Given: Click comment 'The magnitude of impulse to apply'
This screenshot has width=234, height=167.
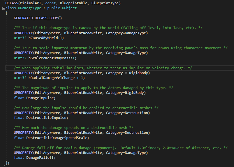Looking at the screenshot, I should [93, 88].
